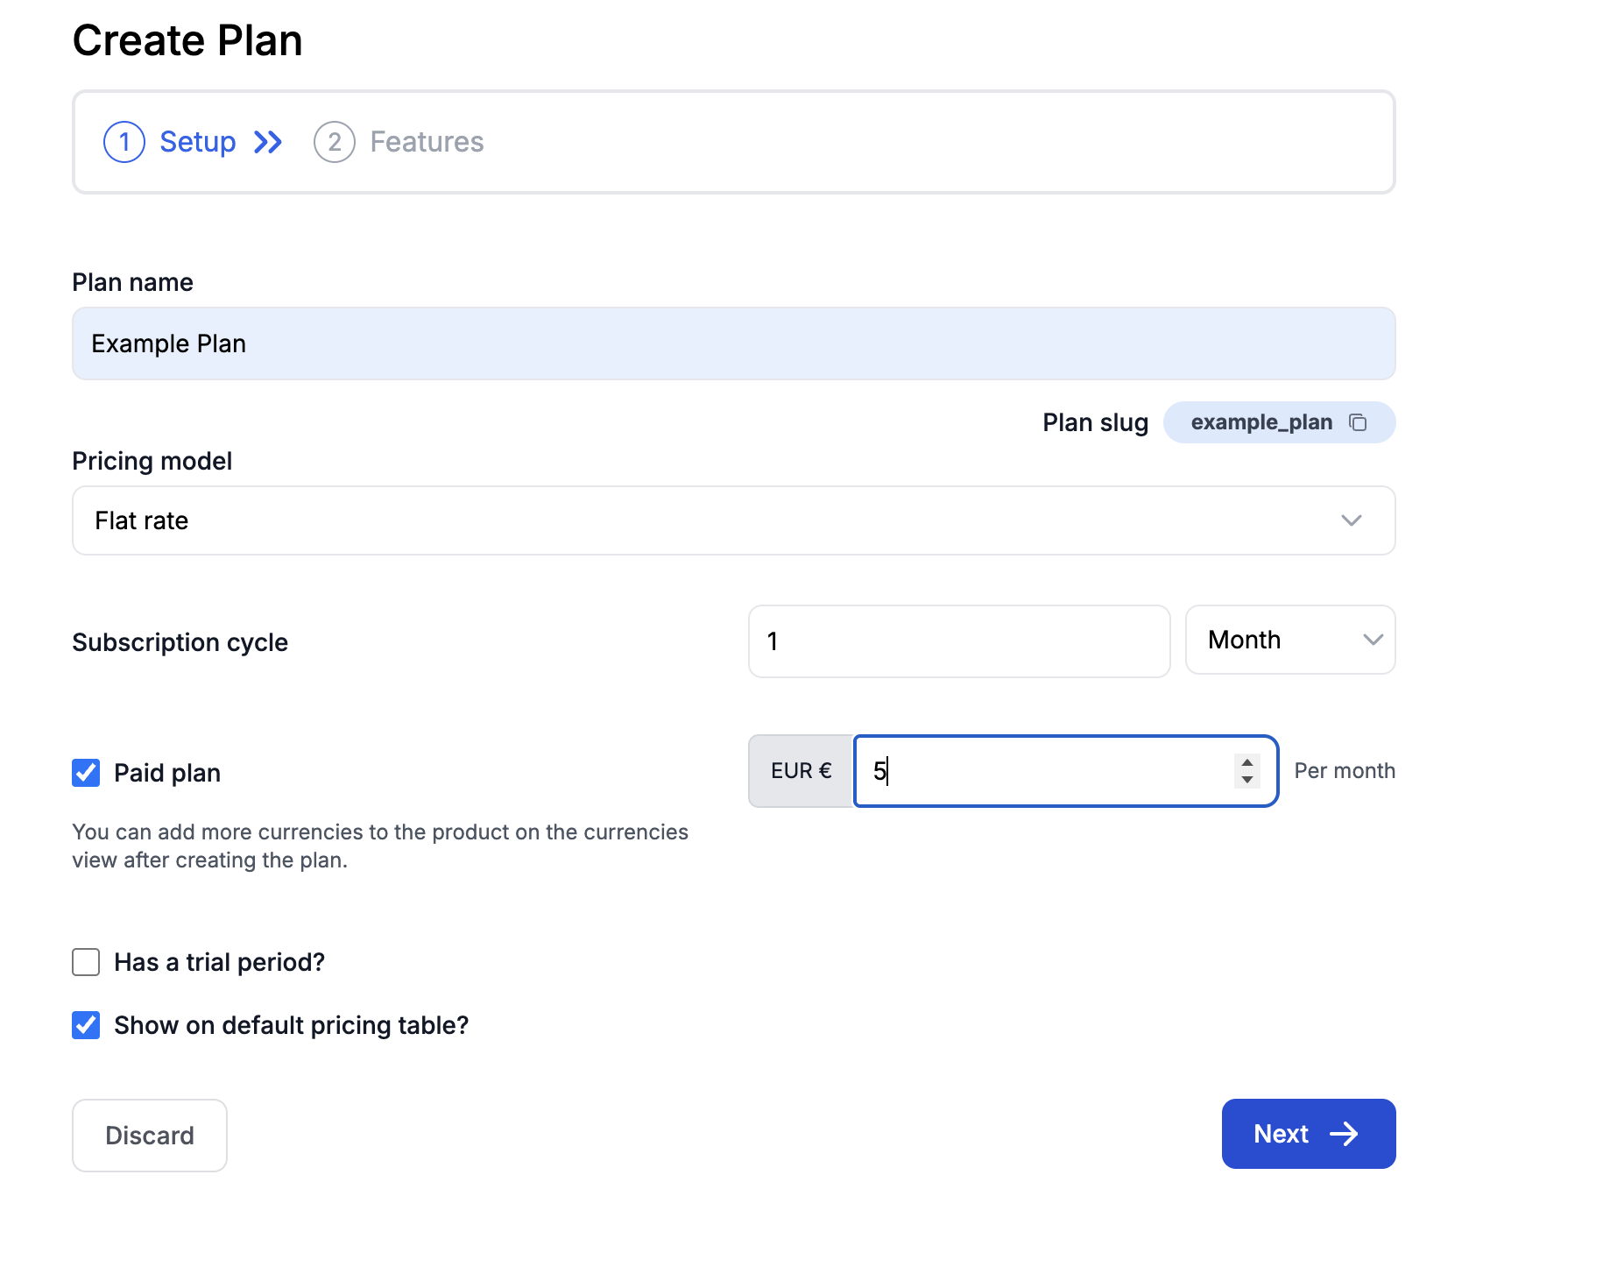This screenshot has width=1603, height=1274.
Task: Click the Pricing model chevron arrow
Action: (x=1352, y=520)
